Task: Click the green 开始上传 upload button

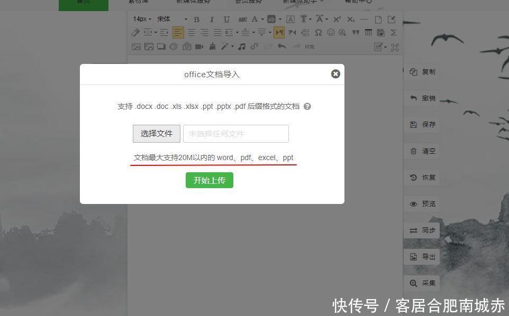Action: point(209,180)
